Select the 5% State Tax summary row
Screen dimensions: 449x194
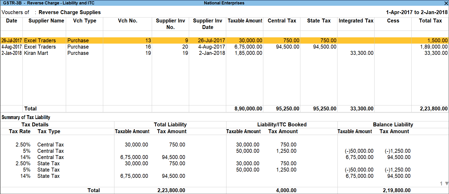tap(48, 170)
